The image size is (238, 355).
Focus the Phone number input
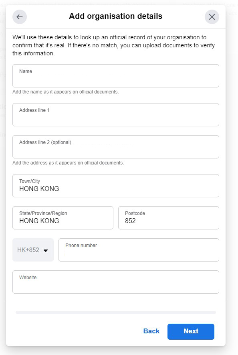(139, 250)
